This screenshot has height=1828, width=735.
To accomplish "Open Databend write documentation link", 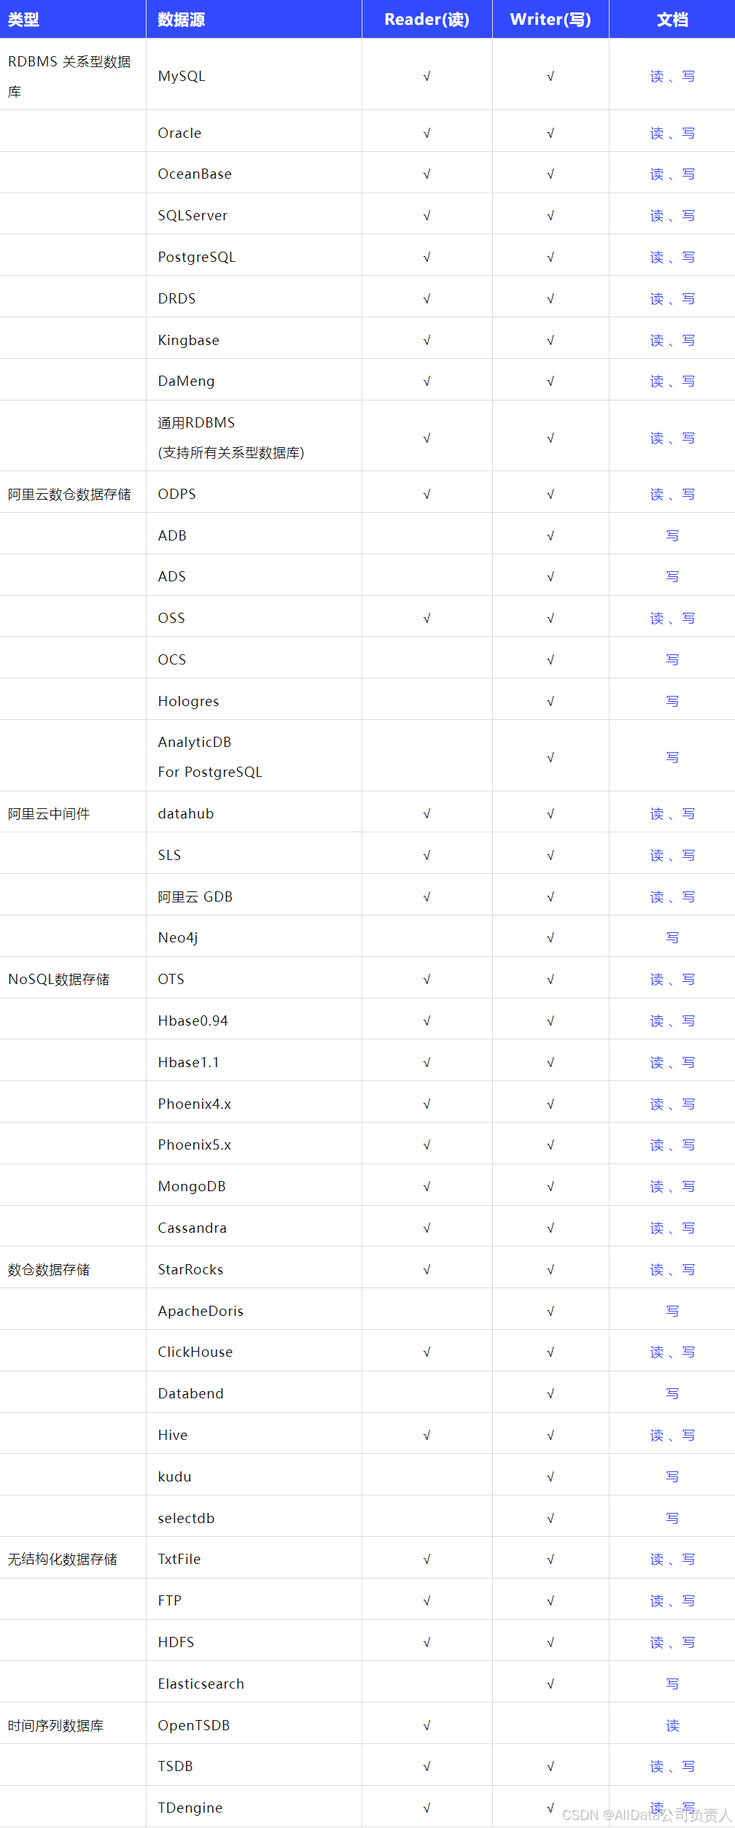I will [x=672, y=1394].
